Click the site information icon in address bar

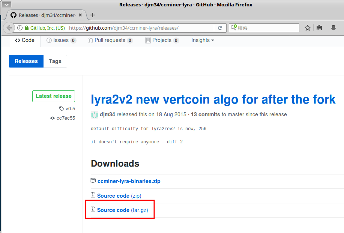(x=19, y=28)
